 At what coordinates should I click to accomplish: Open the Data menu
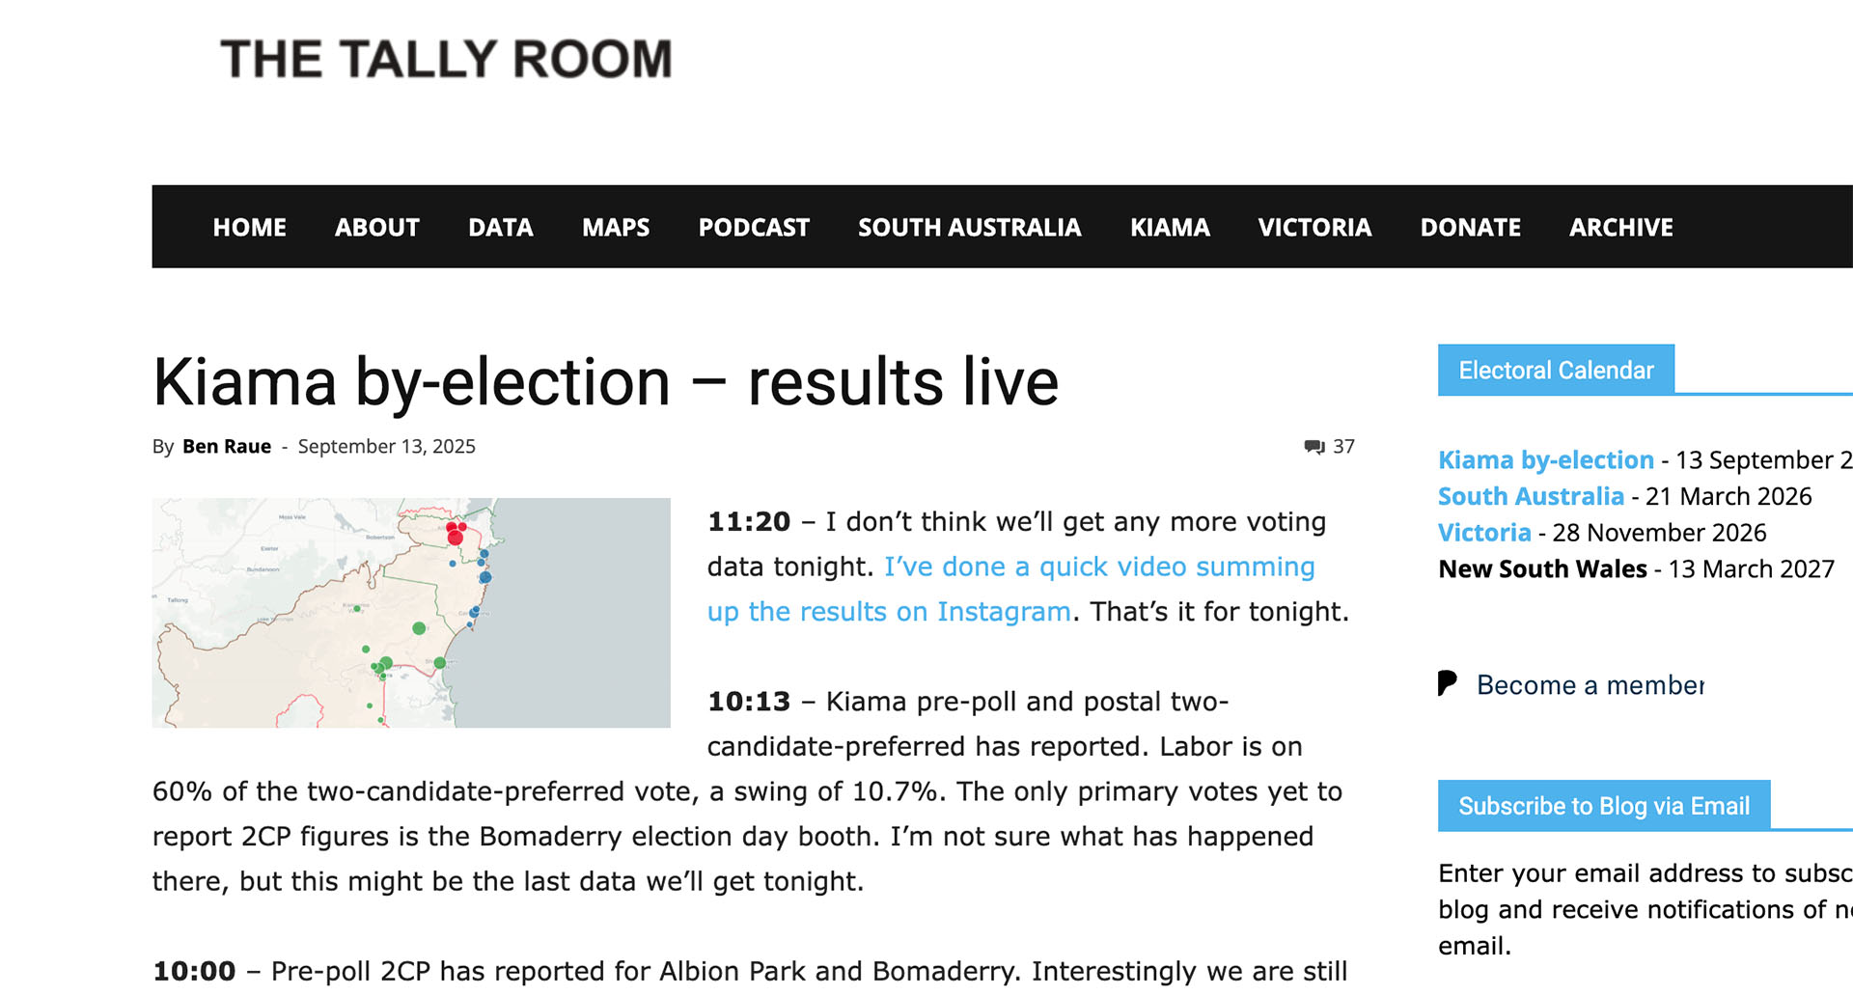pos(500,228)
